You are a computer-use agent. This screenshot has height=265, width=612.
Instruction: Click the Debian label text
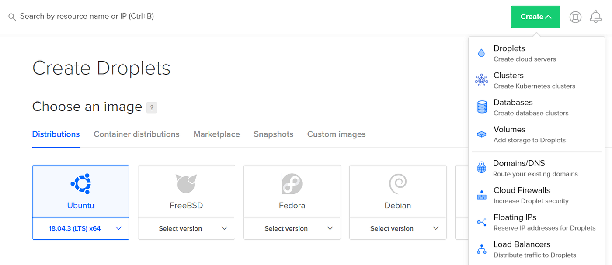(398, 205)
